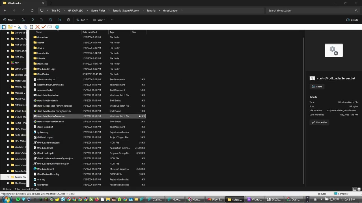Go back using the Back arrow
Screen dimensions: 362x203
5,10
